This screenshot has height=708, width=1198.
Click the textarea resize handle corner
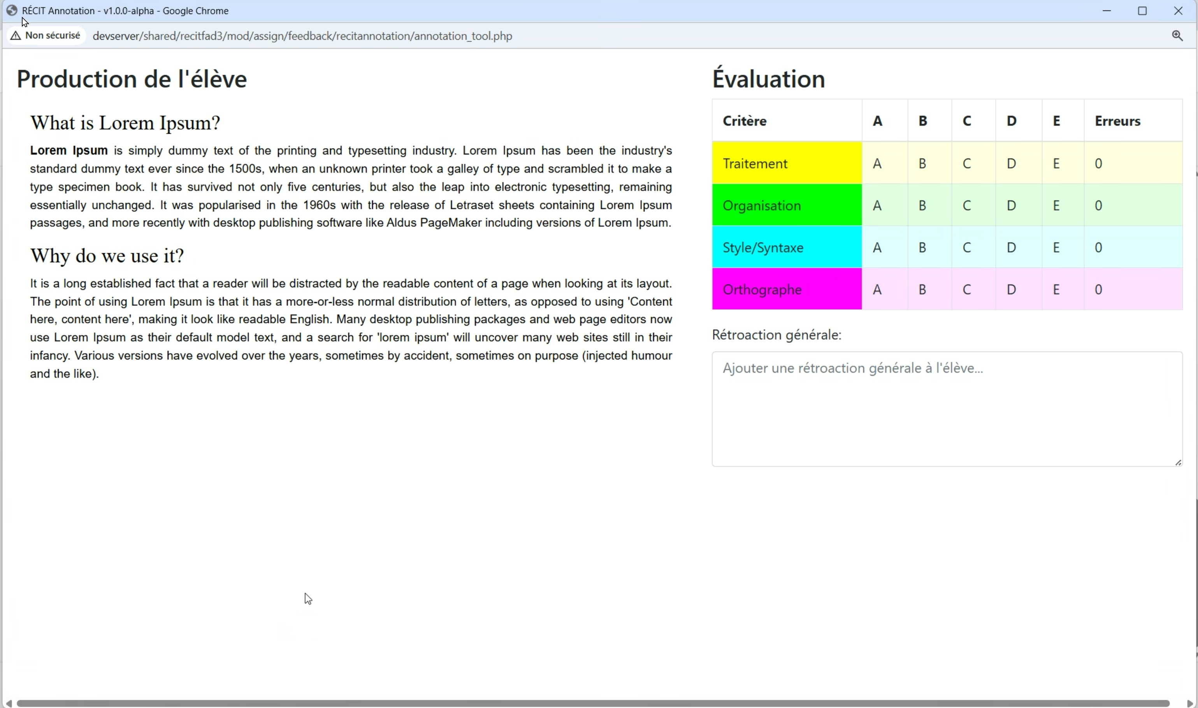1178,462
